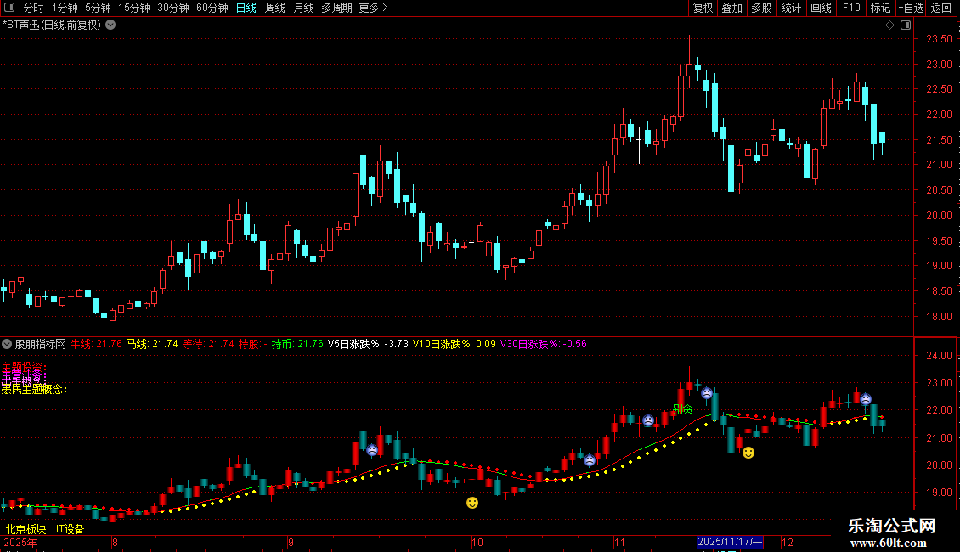Click the 23.50 price axis label
Screen dimensions: 960x552
click(x=939, y=39)
